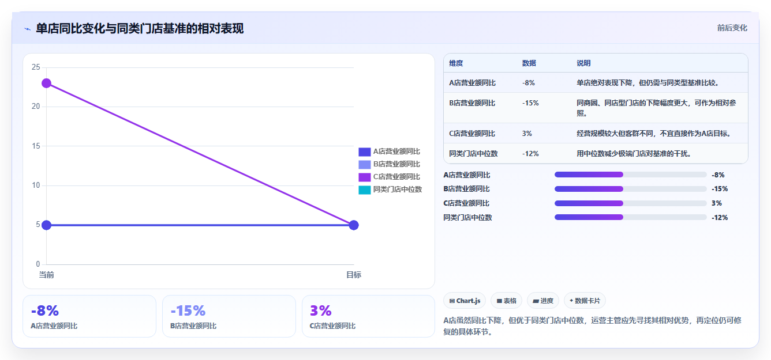
Task: Click the 同类门店中位数 legend label
Action: pyautogui.click(x=398, y=190)
